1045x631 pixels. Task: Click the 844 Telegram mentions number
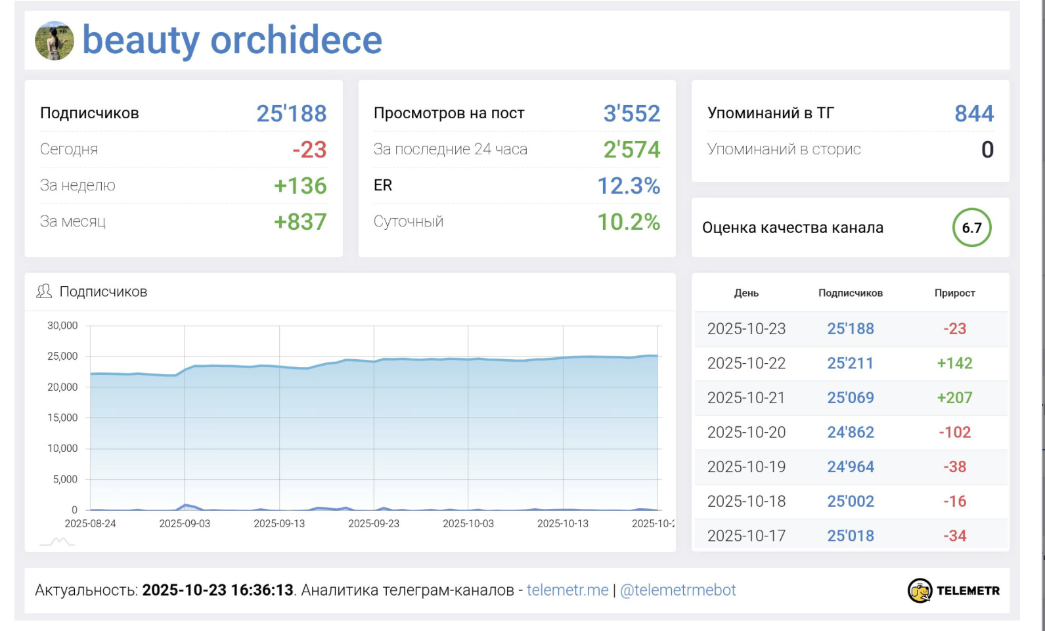click(x=973, y=114)
